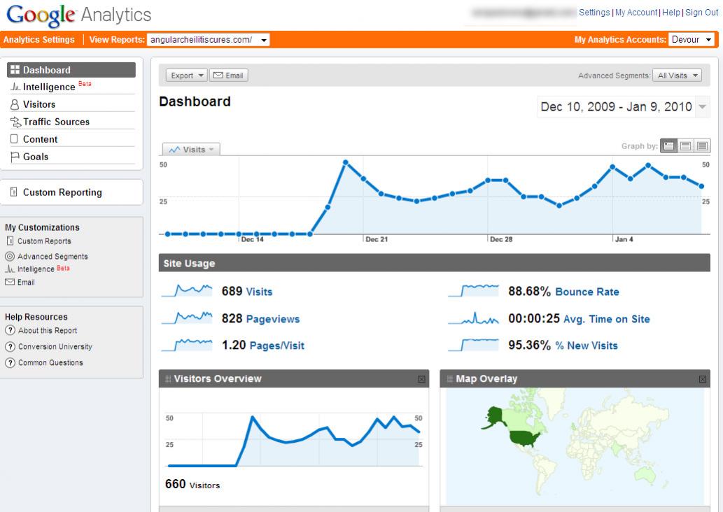Open the Pageviews report link

273,319
